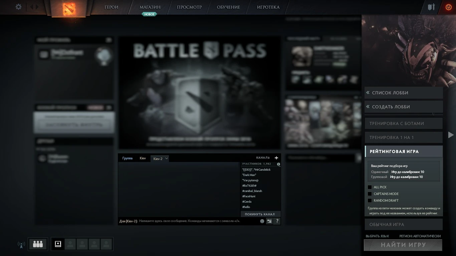
Task: Click the red power exit icon
Action: click(448, 7)
